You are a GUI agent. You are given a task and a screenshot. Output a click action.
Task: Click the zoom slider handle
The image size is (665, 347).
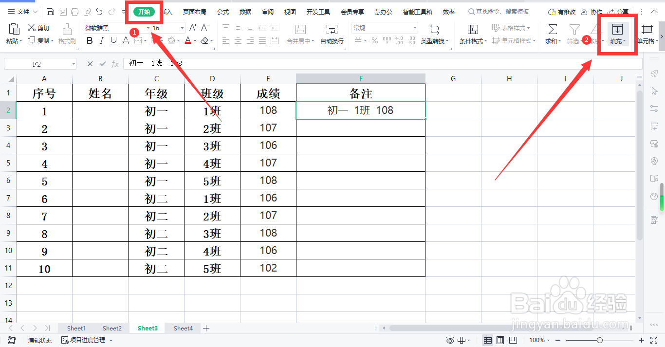pos(600,340)
